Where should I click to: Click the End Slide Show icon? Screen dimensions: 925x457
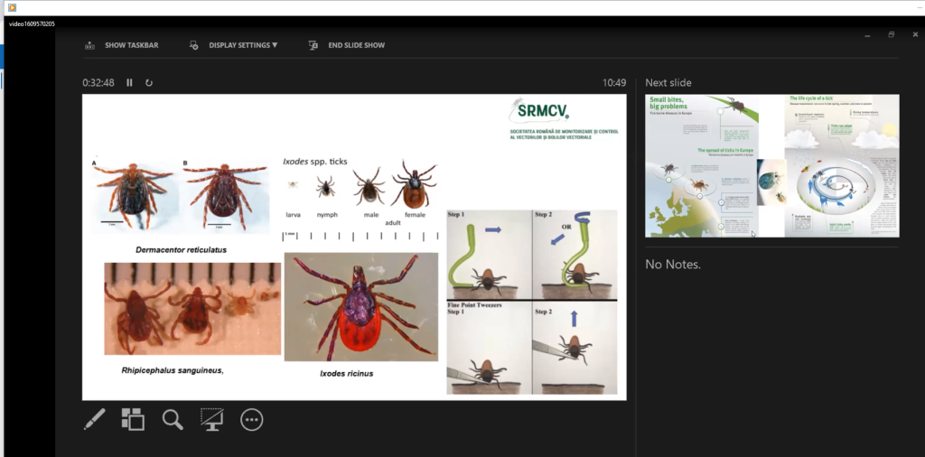313,45
